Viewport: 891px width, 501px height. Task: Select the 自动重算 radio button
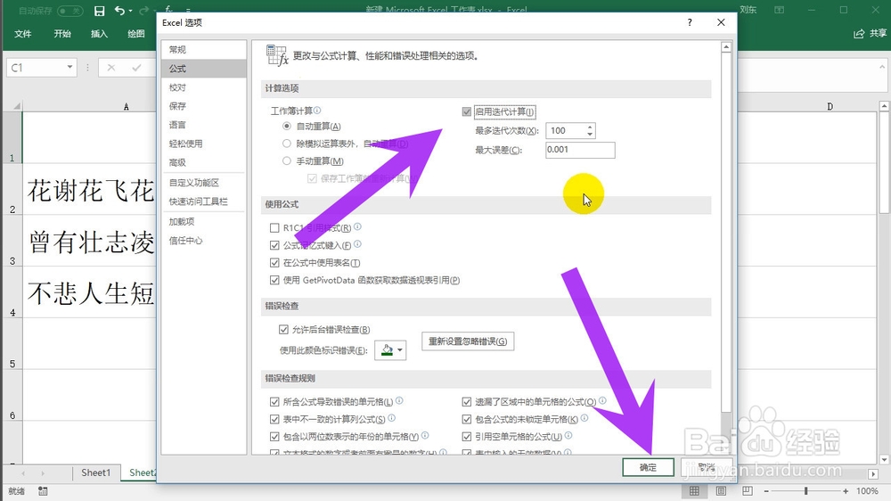(x=287, y=127)
